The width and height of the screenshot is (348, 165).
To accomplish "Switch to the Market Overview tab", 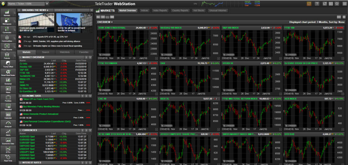I will (128, 11).
